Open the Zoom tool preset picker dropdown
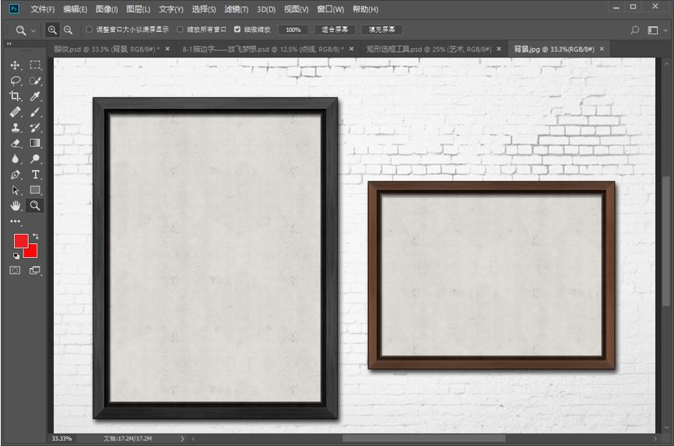 click(33, 31)
